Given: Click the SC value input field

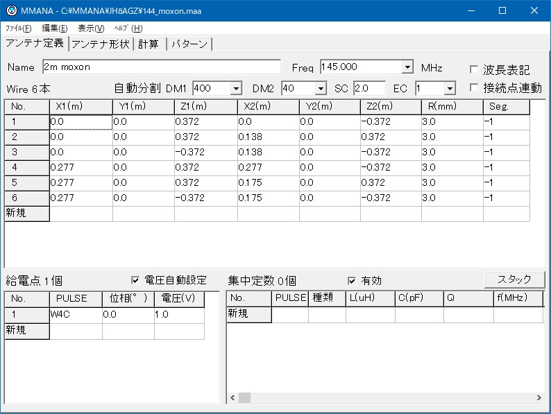Looking at the screenshot, I should (x=368, y=89).
